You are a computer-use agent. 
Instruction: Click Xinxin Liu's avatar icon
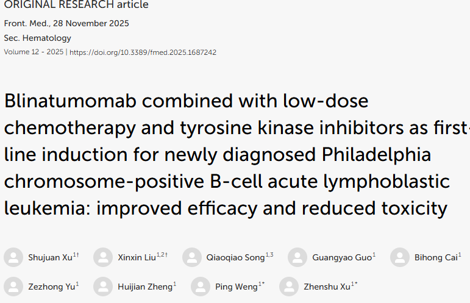point(103,258)
